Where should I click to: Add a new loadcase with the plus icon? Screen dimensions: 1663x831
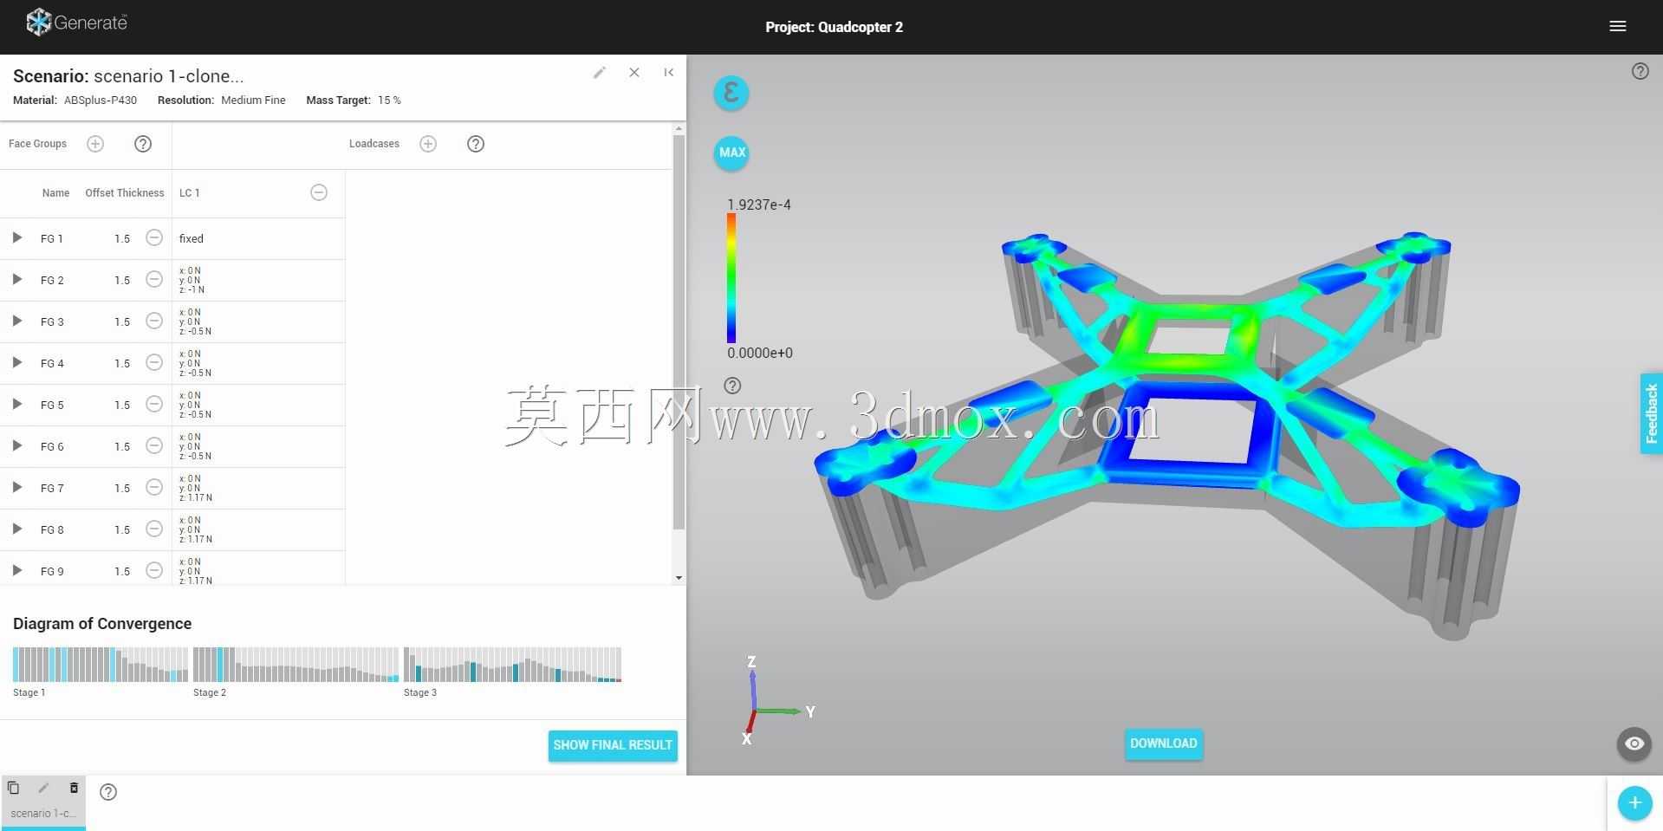coord(428,144)
